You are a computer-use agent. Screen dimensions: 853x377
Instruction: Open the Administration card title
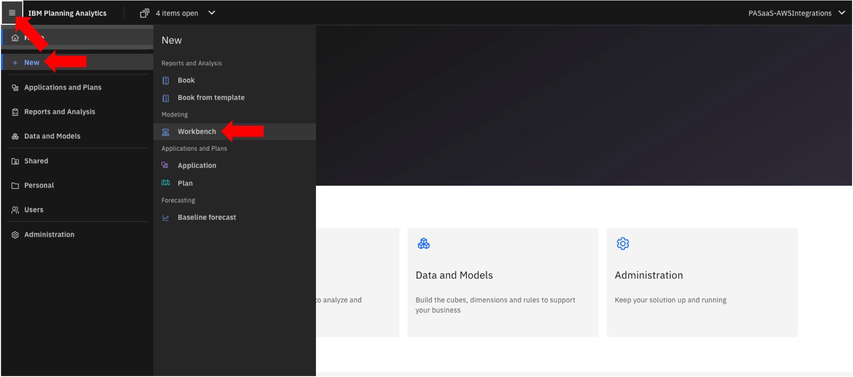(x=649, y=275)
